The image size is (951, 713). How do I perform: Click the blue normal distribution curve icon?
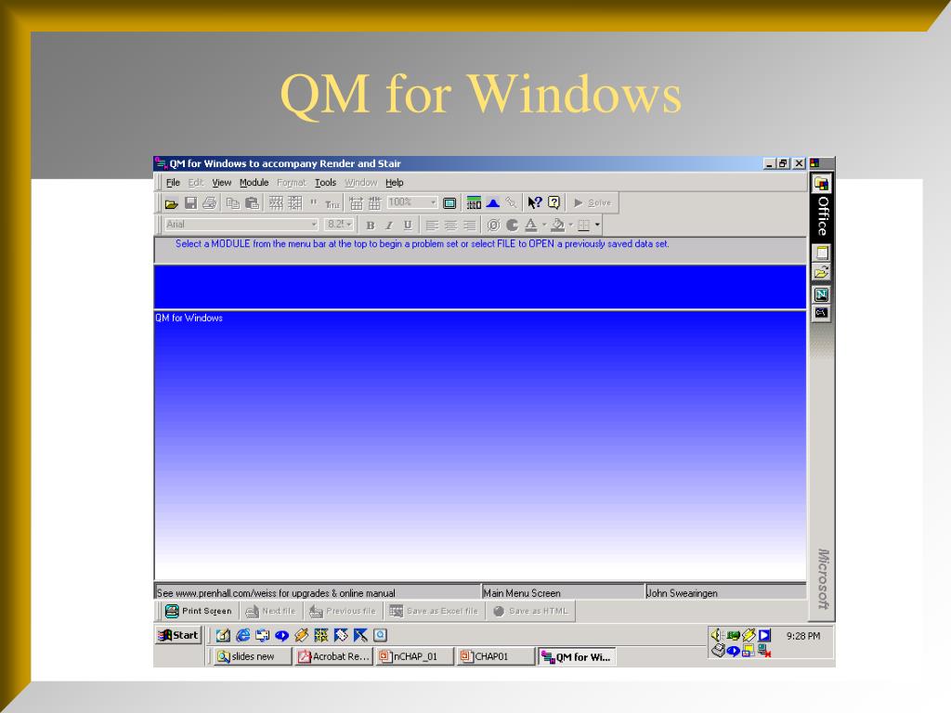point(492,202)
